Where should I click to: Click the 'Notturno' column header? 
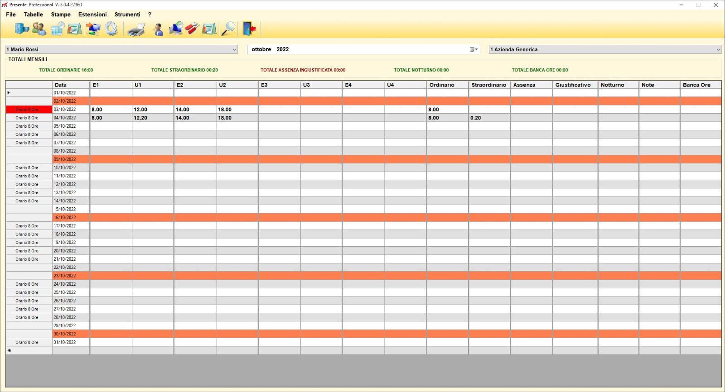(x=619, y=85)
